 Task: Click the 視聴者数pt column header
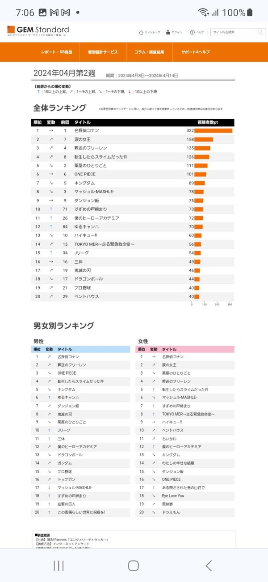[x=207, y=122]
